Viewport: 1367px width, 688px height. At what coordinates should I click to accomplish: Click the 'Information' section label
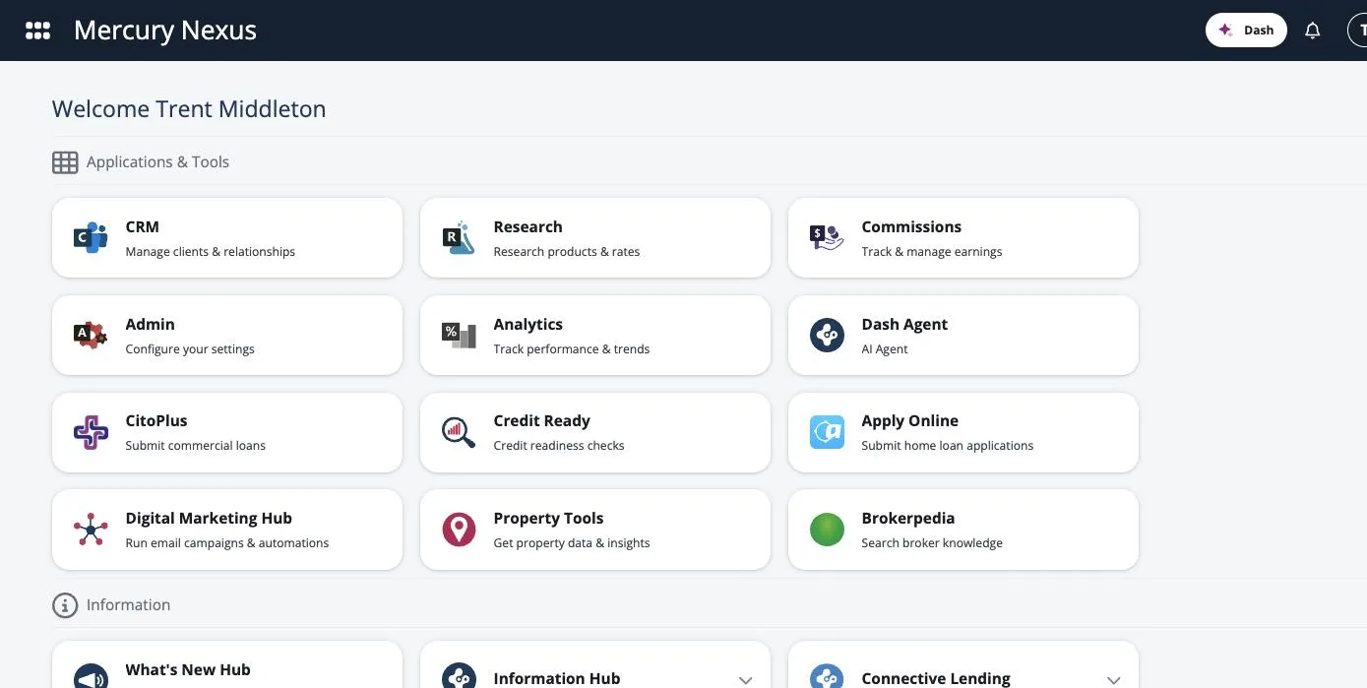[x=128, y=605]
